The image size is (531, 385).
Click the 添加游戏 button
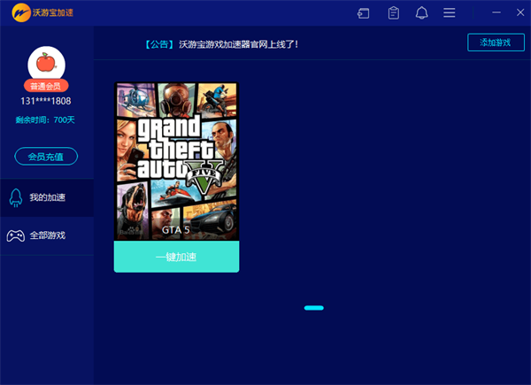496,42
